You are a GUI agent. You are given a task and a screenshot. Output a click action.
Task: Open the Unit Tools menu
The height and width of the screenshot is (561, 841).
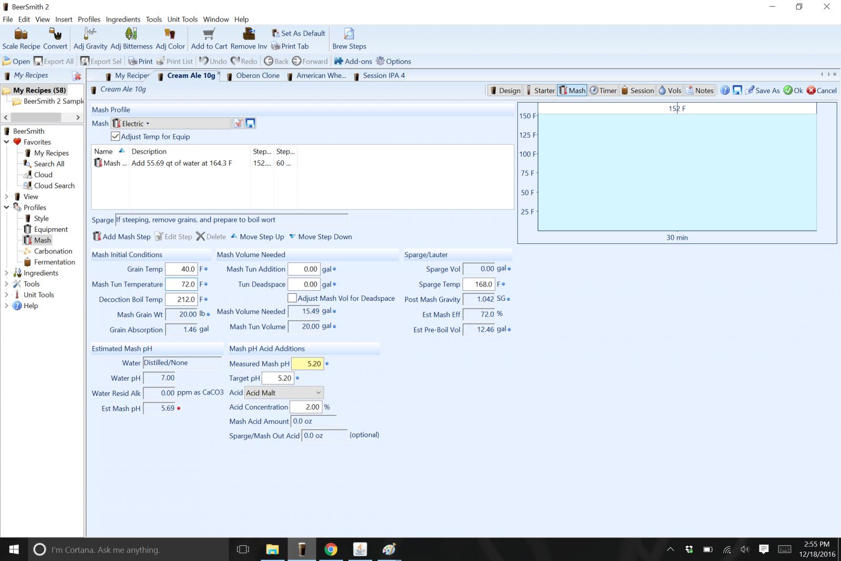[x=182, y=19]
